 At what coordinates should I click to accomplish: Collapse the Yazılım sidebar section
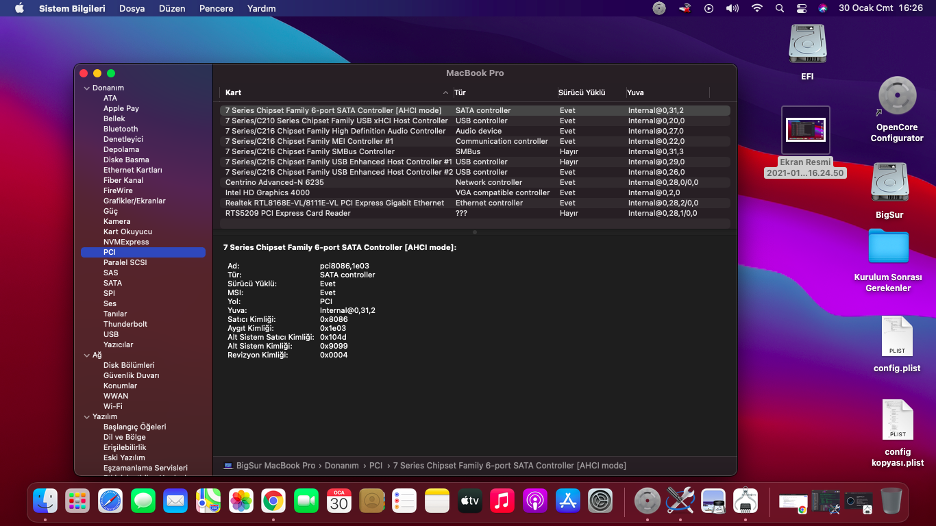click(87, 417)
